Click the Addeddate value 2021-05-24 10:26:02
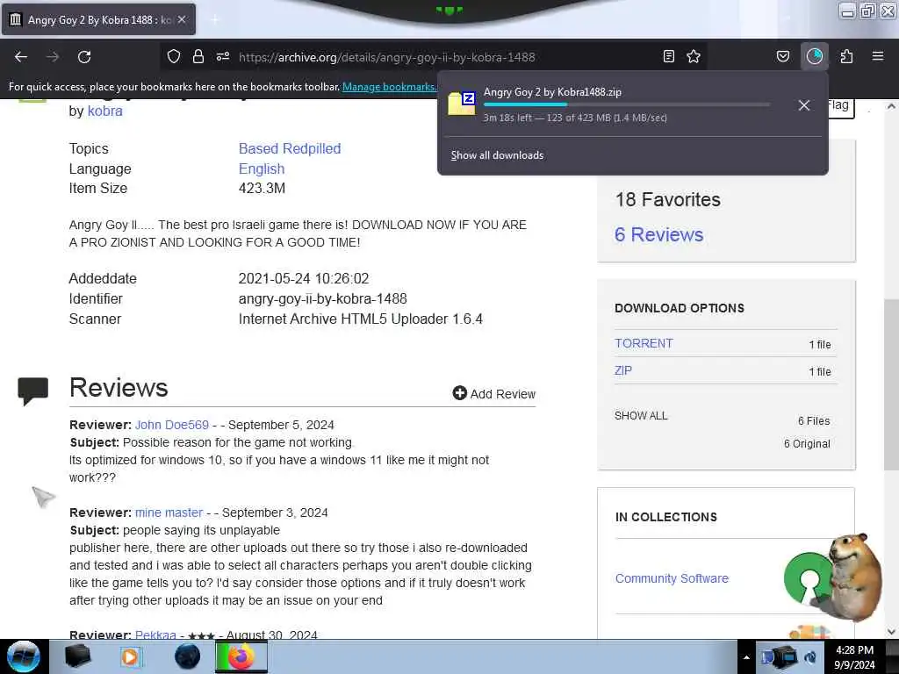 pos(303,278)
